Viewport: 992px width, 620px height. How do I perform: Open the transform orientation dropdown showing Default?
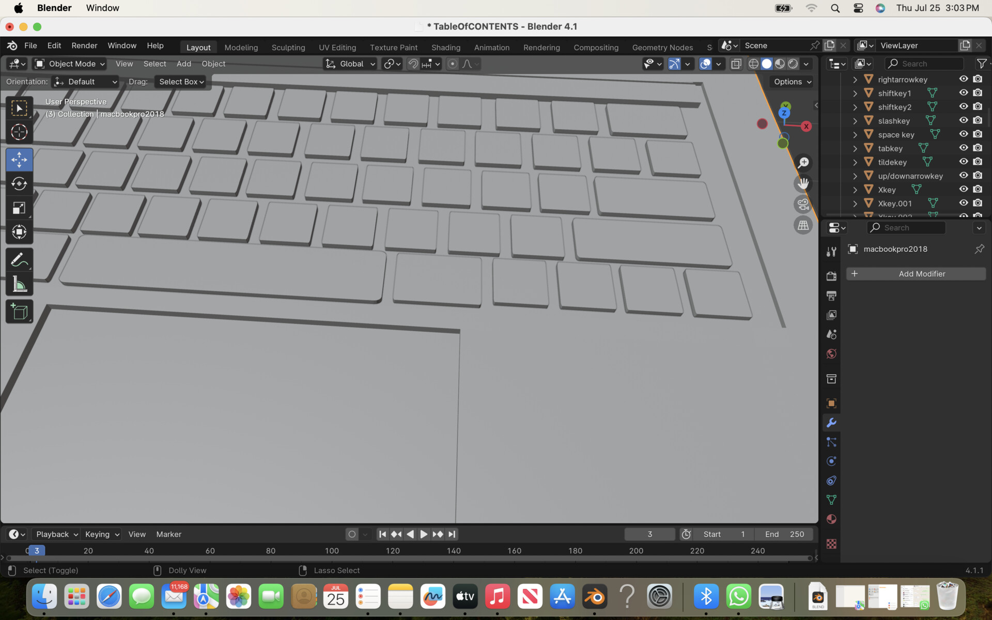[x=85, y=81]
